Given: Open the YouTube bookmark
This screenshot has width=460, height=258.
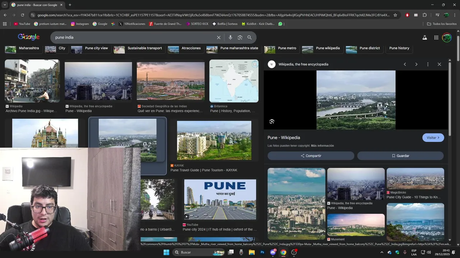Looking at the screenshot, I should 22,24.
